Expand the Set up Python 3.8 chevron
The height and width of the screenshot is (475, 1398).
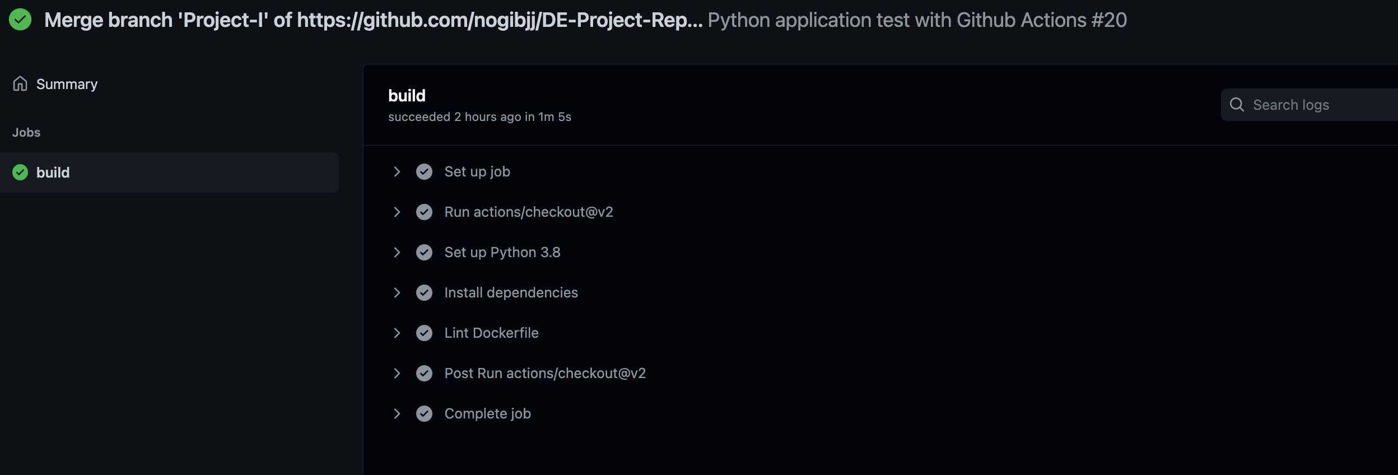(x=397, y=253)
